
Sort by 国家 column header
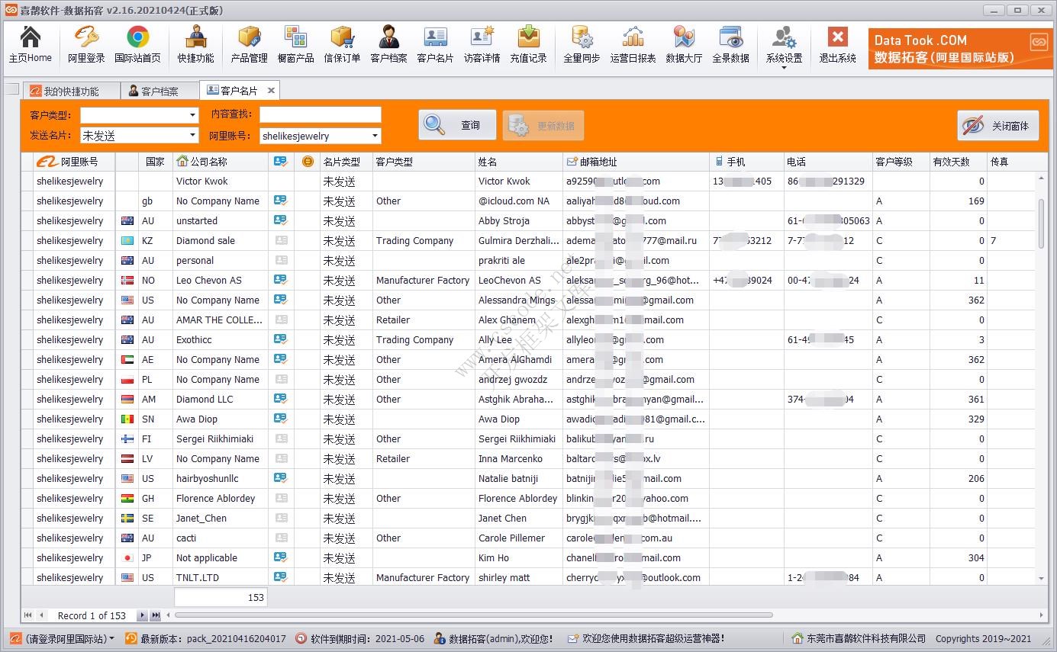(x=155, y=162)
